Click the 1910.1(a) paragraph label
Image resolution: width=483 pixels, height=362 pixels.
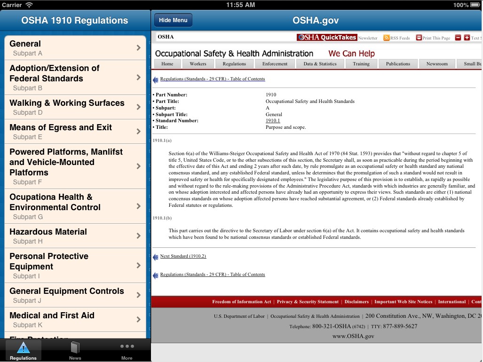(162, 141)
